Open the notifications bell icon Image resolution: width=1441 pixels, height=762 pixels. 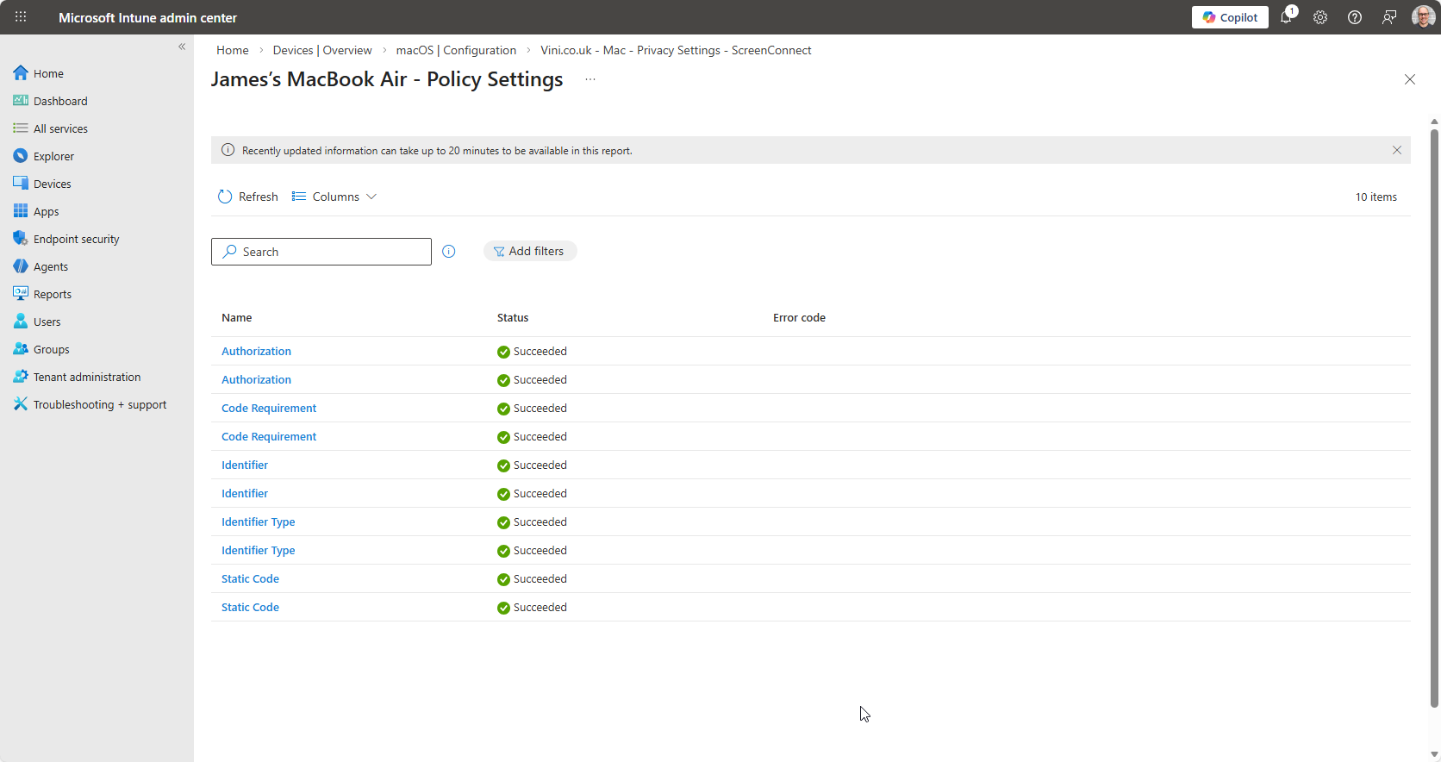[x=1286, y=17]
